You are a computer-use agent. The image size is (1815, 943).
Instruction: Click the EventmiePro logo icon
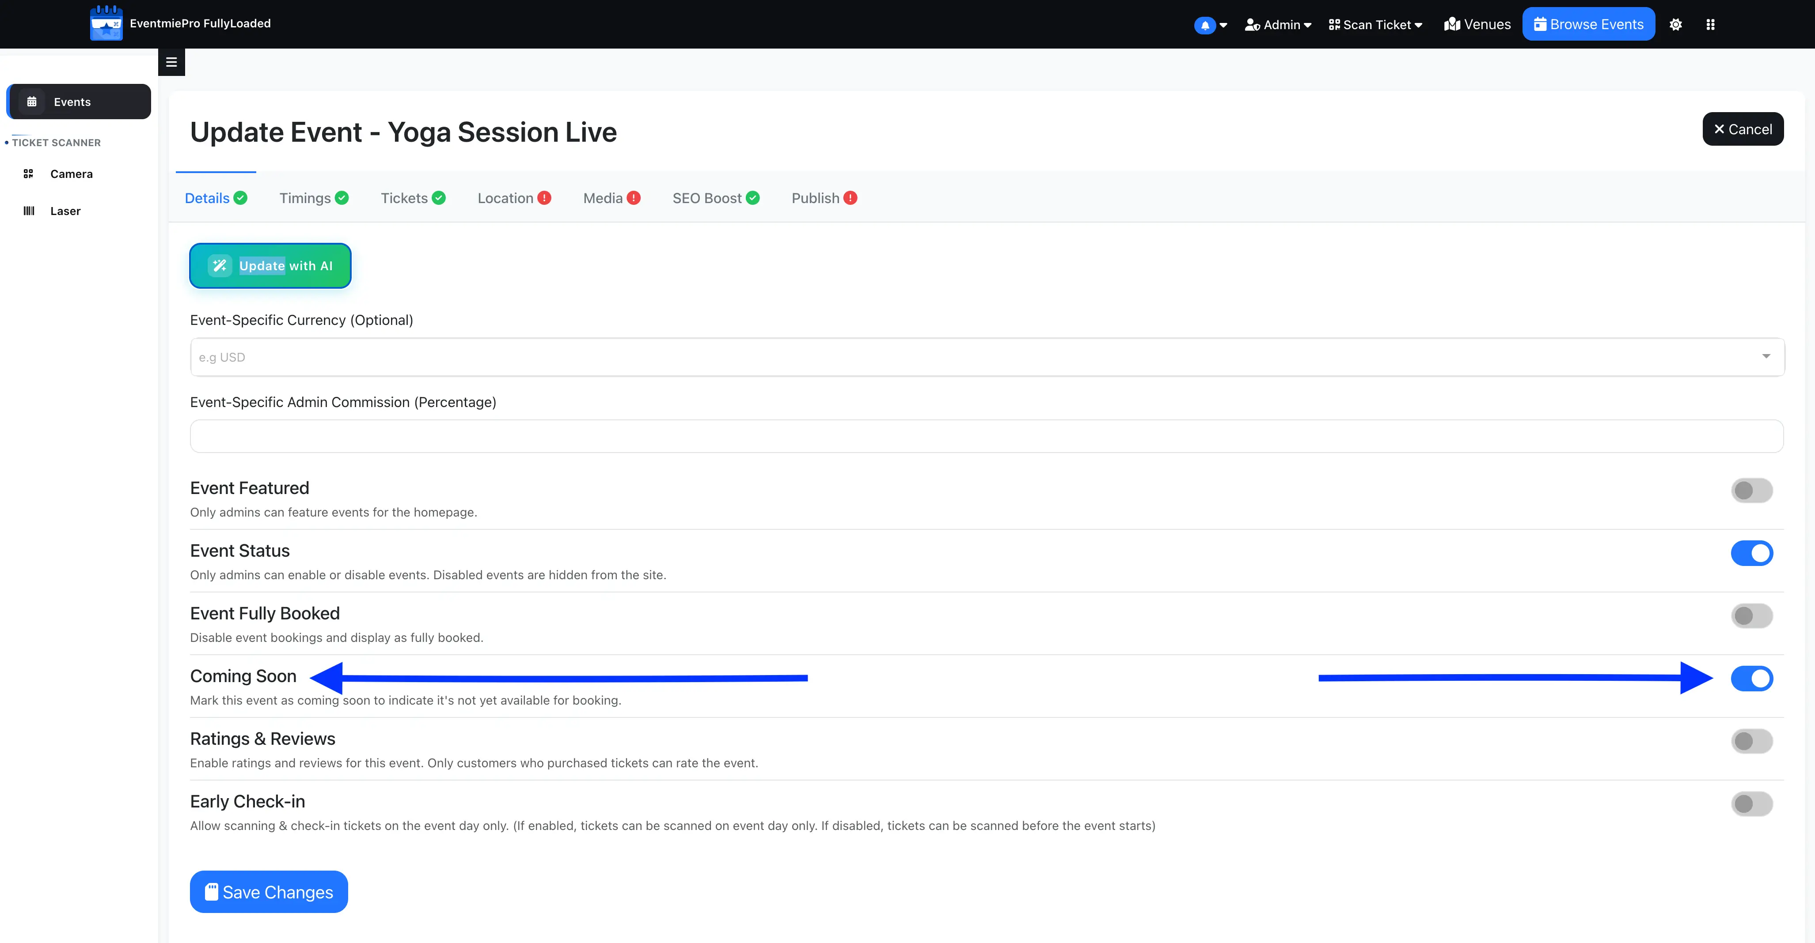point(106,23)
